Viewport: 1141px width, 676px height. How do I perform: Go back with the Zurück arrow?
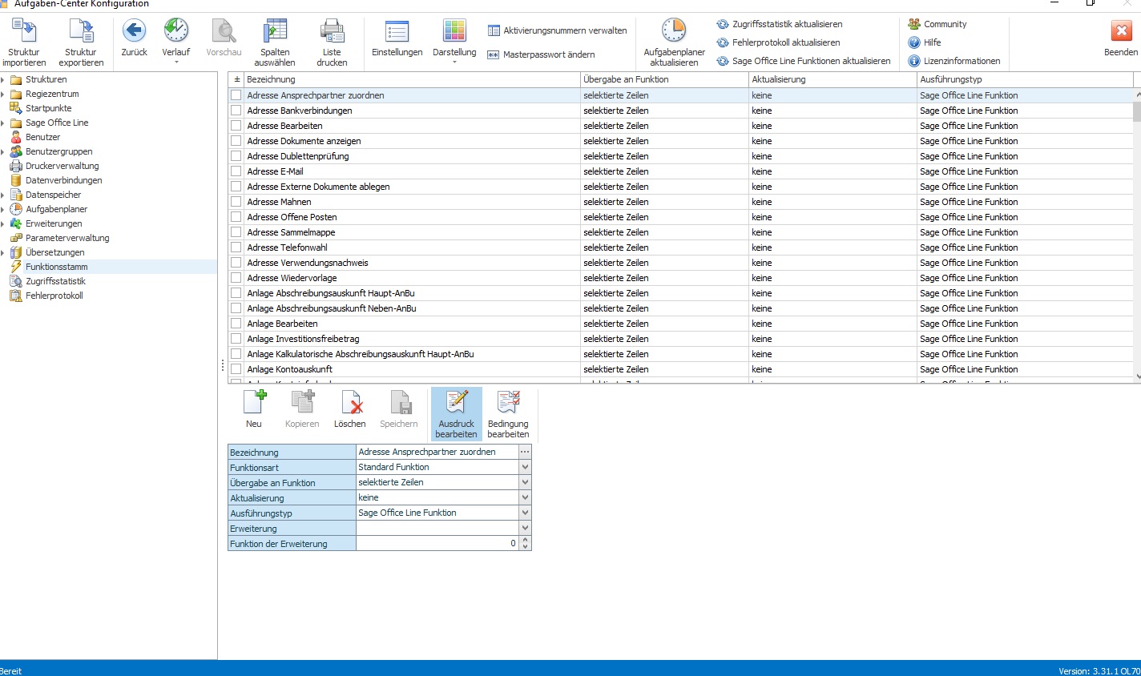[134, 38]
